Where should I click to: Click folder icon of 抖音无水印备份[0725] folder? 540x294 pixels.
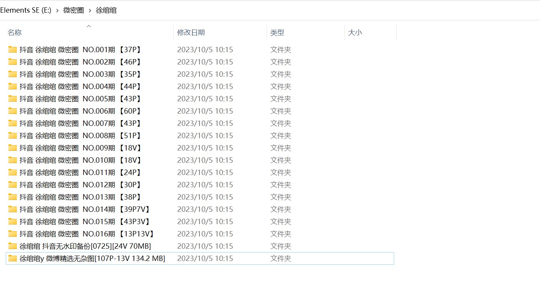click(13, 246)
